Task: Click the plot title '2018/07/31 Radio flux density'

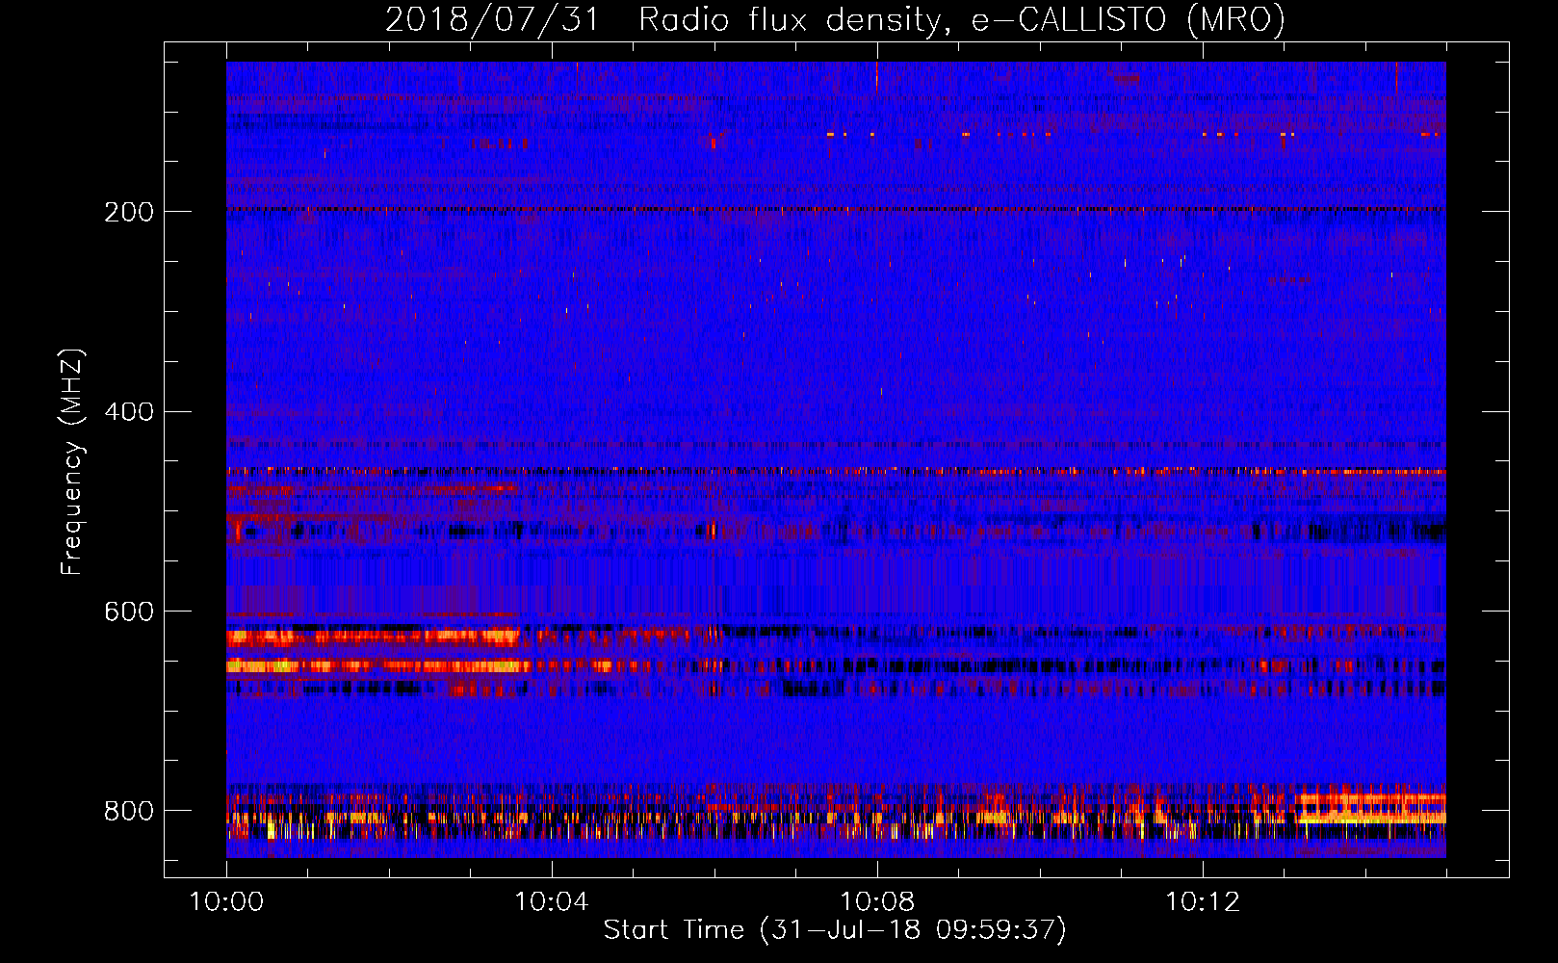Action: (x=662, y=20)
